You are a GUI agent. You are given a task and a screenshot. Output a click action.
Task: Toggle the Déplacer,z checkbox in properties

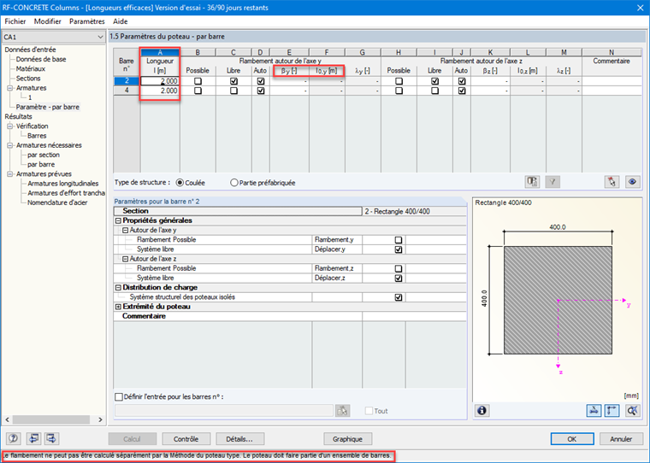coord(399,278)
